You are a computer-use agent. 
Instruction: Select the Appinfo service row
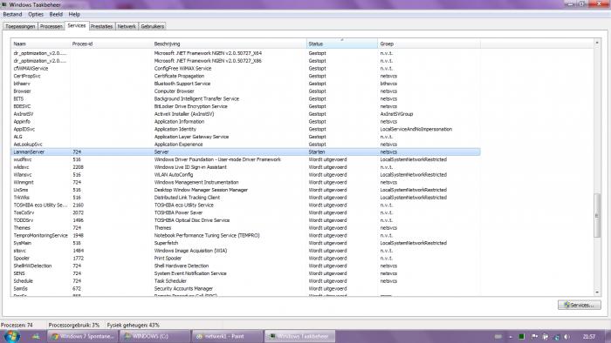pyautogui.click(x=245, y=122)
